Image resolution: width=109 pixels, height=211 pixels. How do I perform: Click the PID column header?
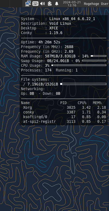[63, 103]
